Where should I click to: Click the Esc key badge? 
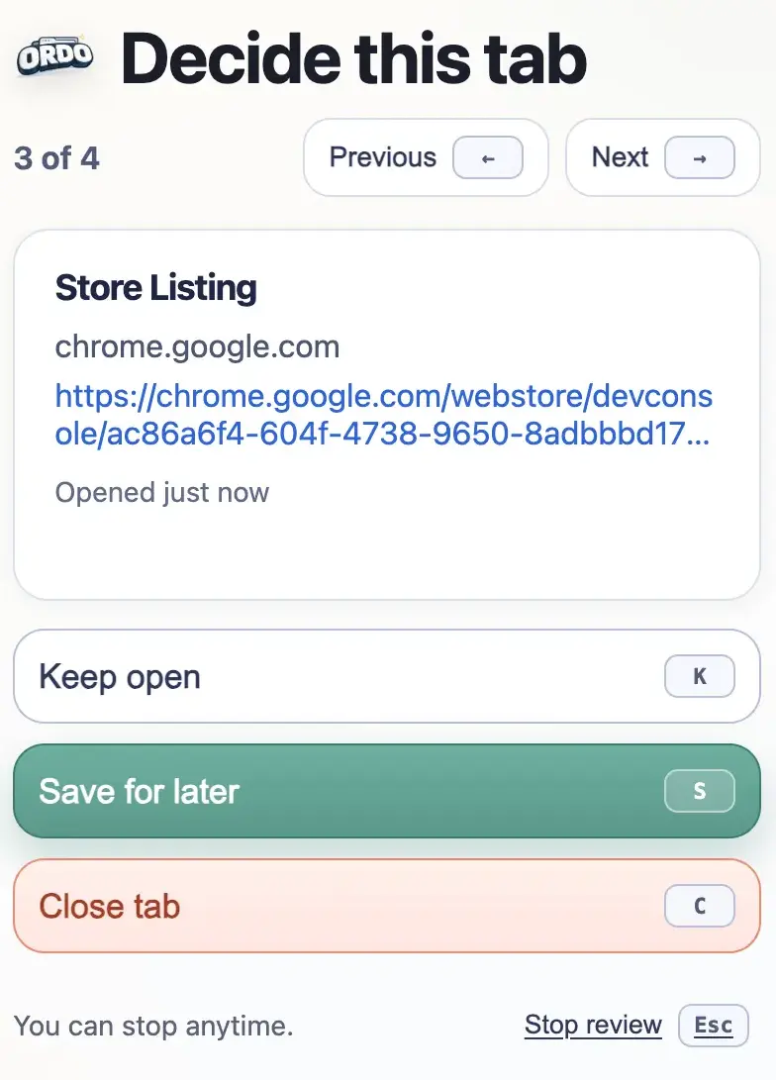click(x=713, y=1026)
